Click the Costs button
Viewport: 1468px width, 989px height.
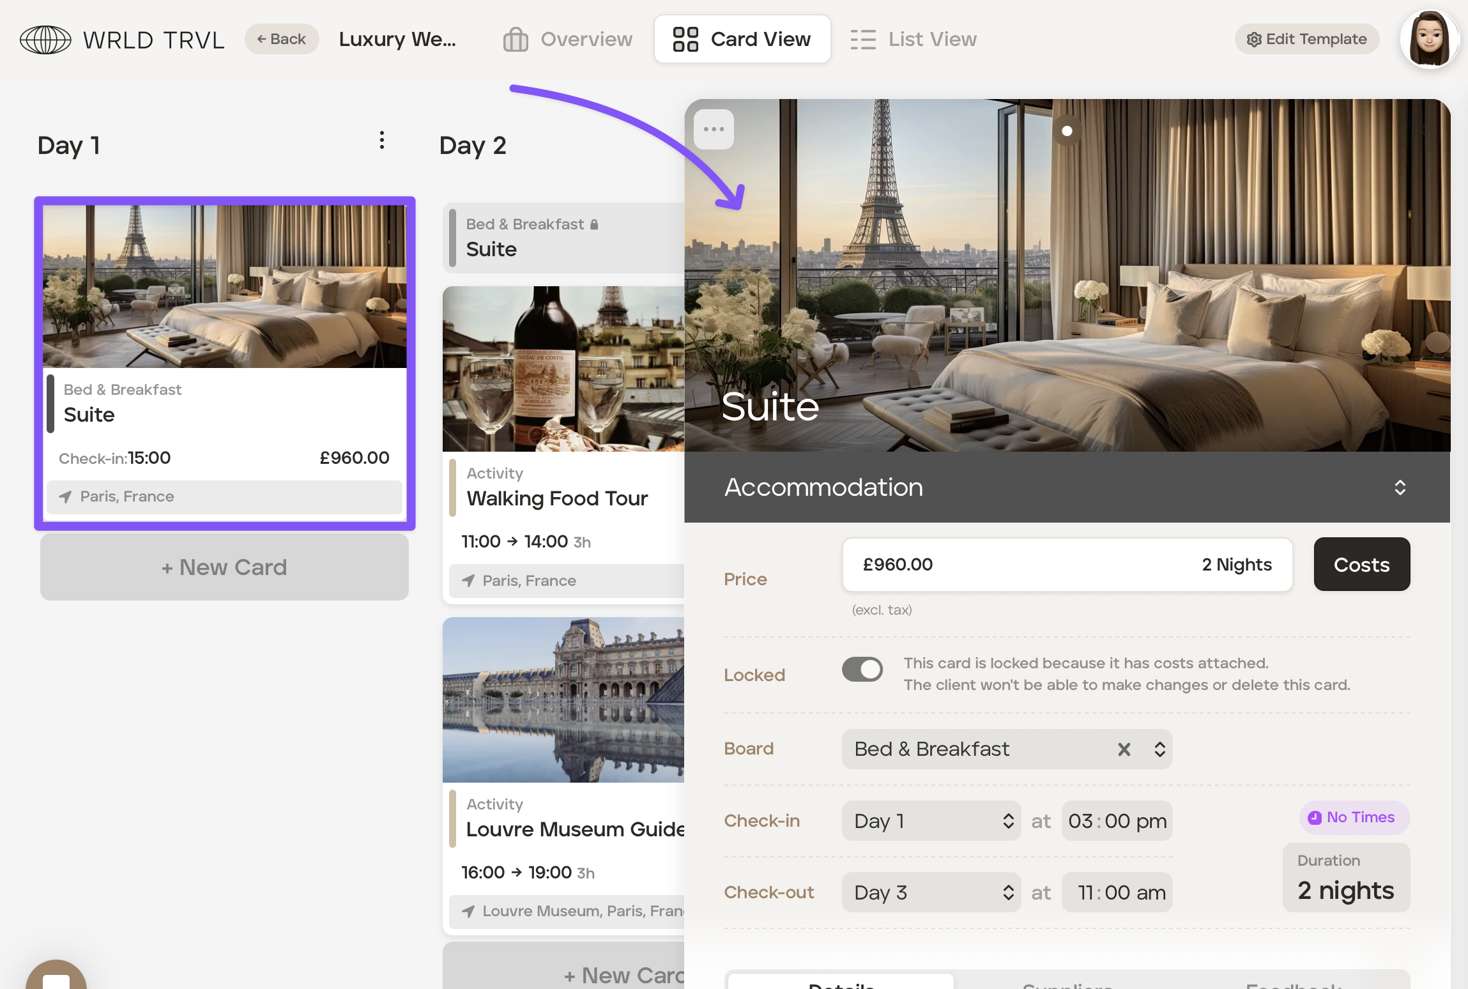(1361, 565)
